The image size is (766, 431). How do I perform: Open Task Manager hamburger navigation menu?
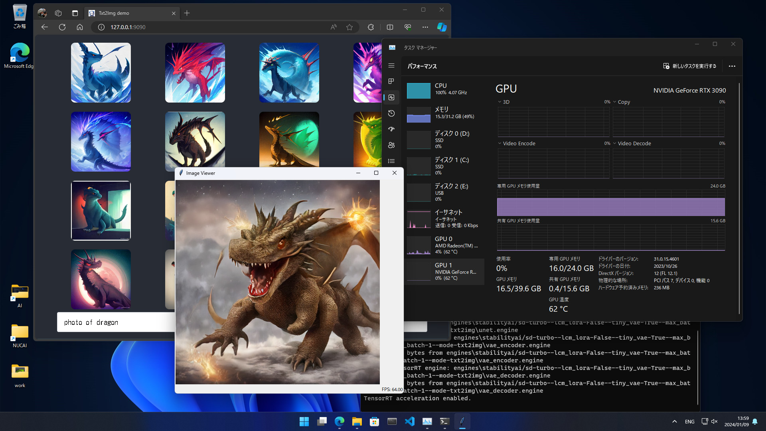point(391,65)
